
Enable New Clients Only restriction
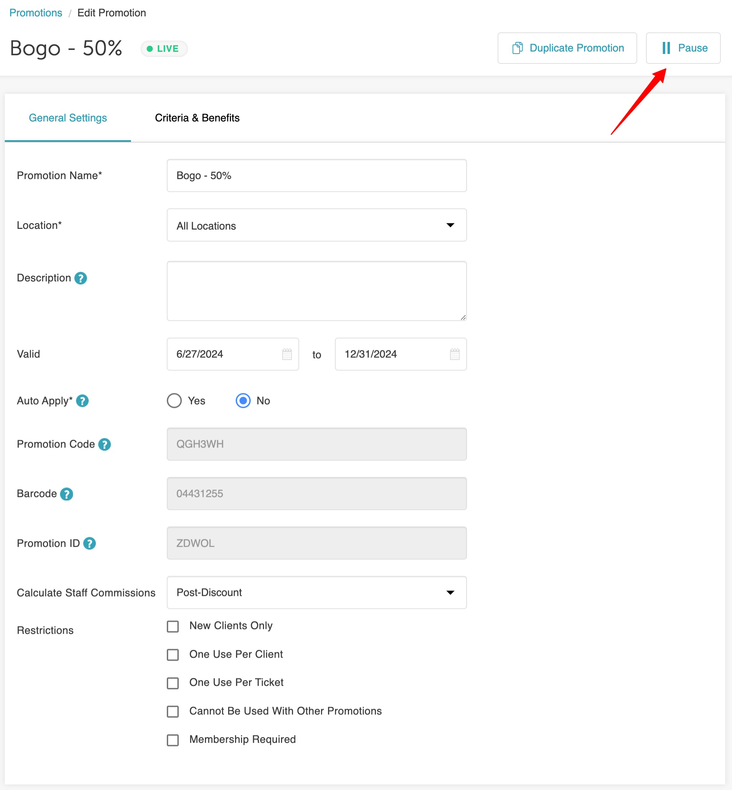coord(173,626)
